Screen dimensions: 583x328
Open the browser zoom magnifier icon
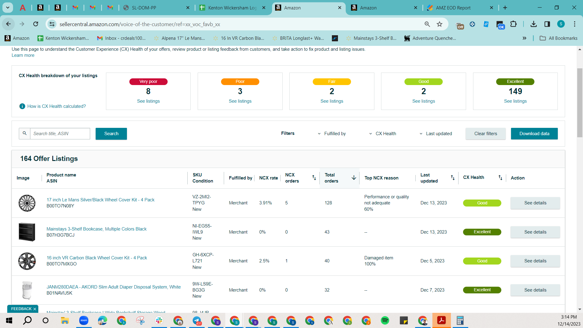427,24
